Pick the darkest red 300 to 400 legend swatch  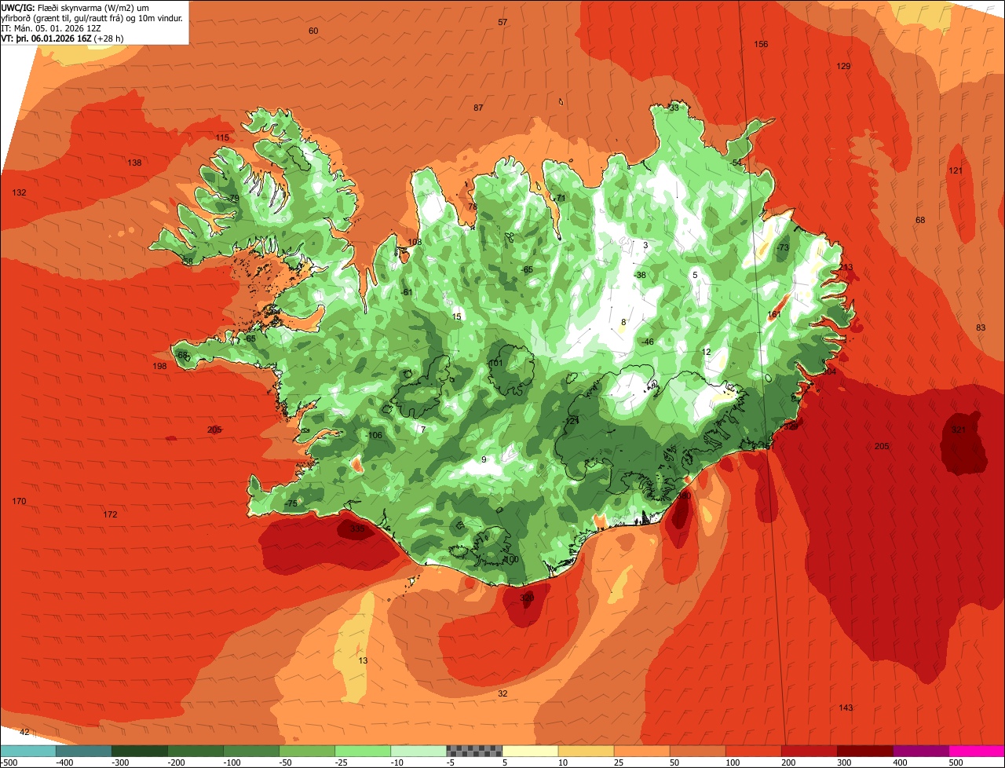[x=865, y=751]
